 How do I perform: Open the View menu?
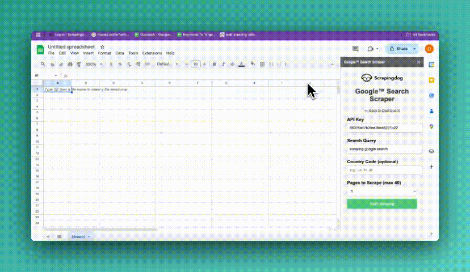coord(74,53)
